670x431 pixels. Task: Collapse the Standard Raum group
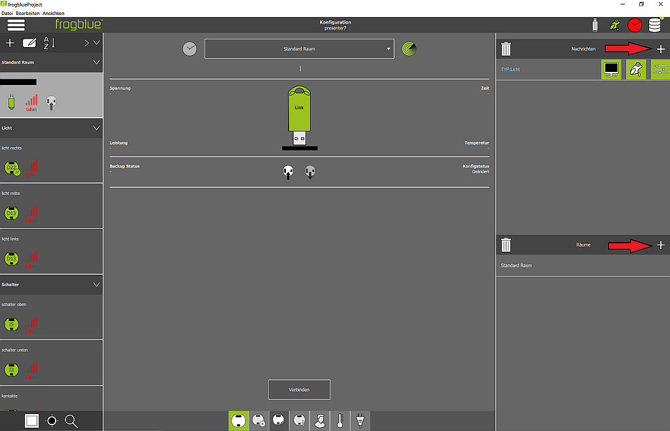(97, 62)
